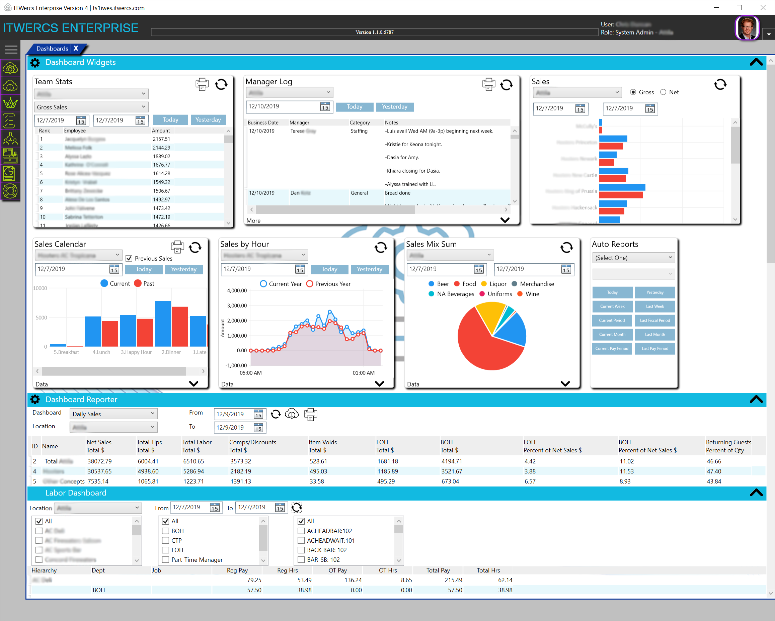Image resolution: width=775 pixels, height=621 pixels.
Task: Switch to the Dashboards tab
Action: 52,49
